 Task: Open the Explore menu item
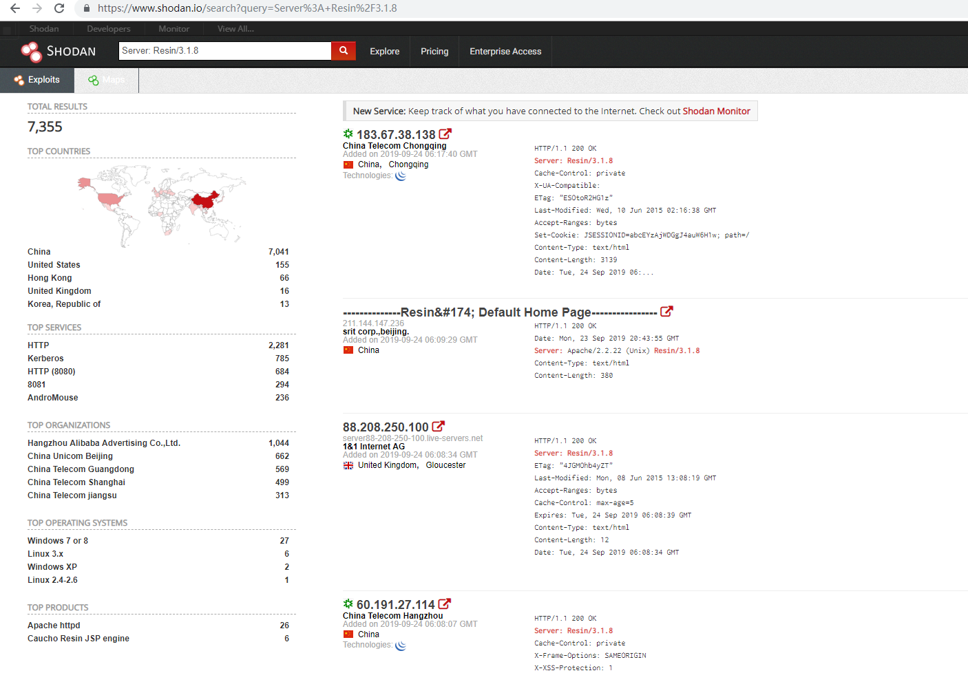pos(384,52)
